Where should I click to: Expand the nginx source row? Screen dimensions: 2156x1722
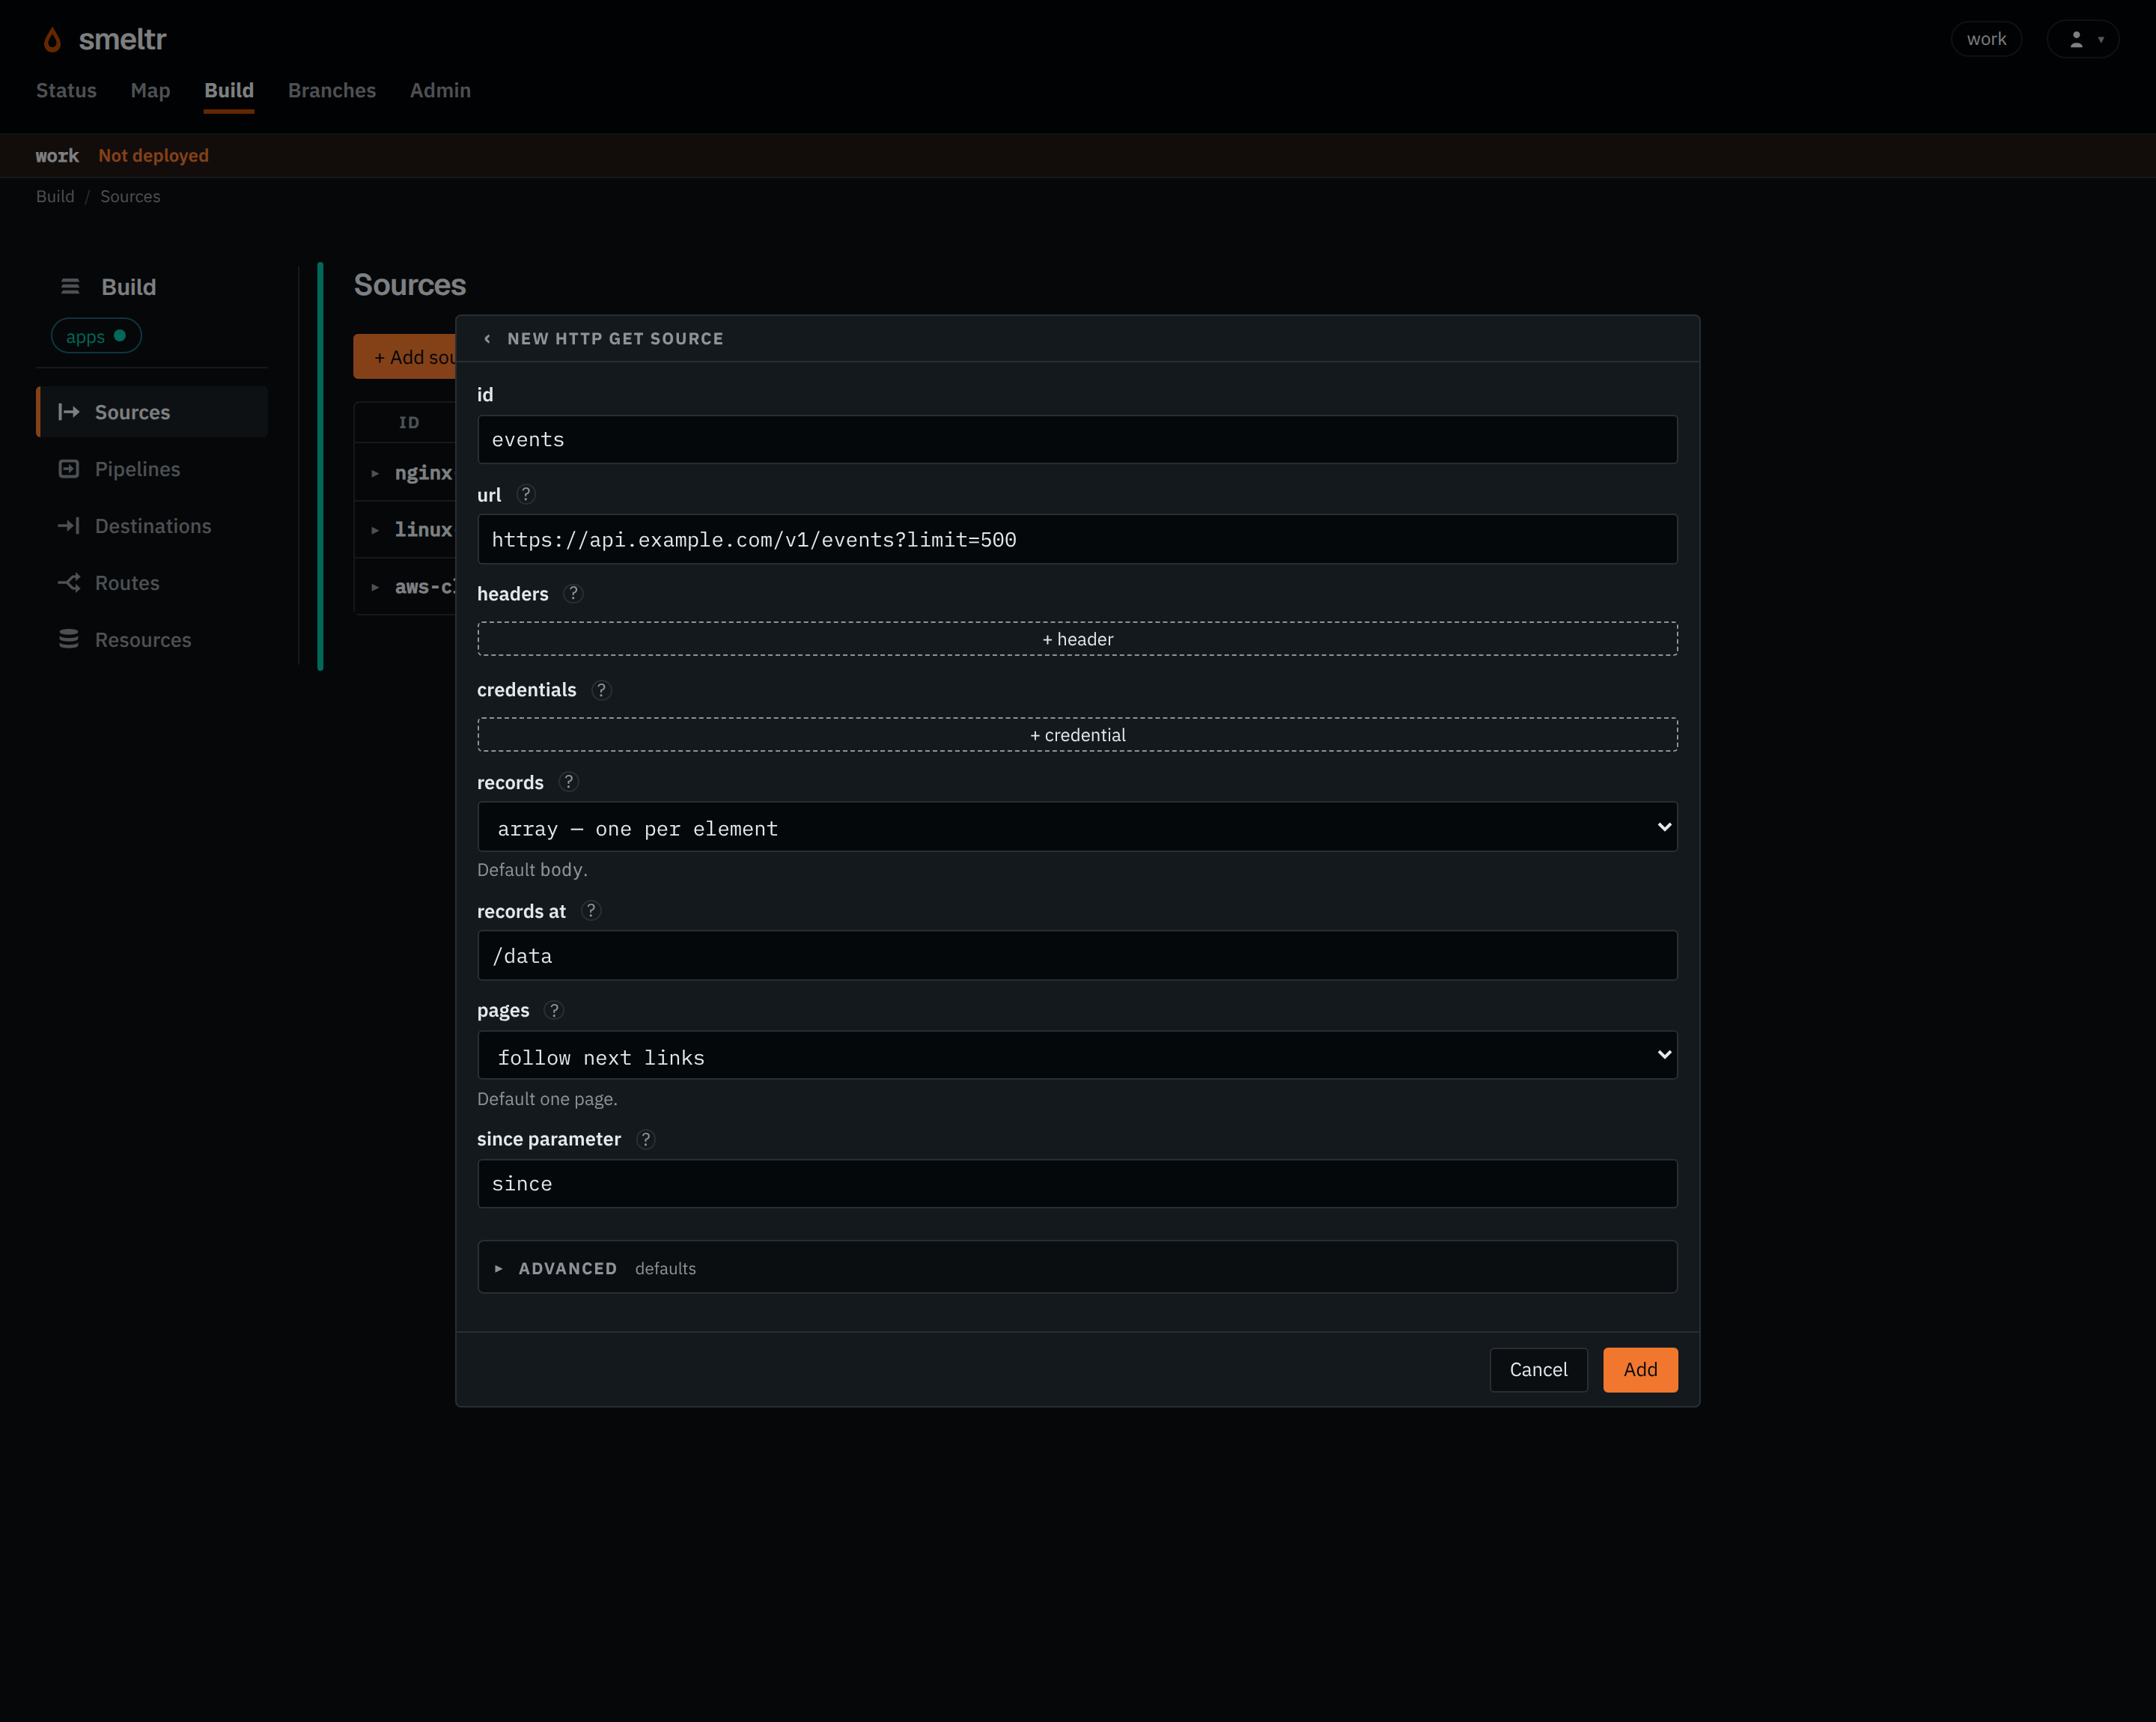coord(375,473)
